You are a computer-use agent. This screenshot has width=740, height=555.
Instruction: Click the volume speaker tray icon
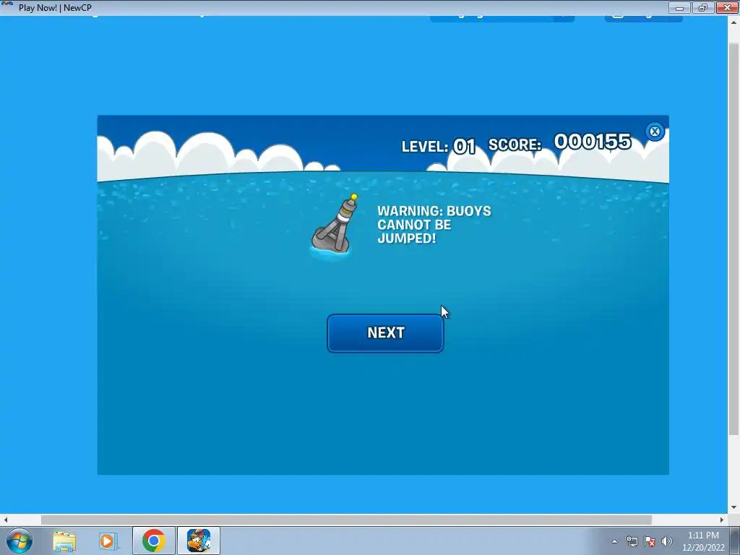(666, 541)
